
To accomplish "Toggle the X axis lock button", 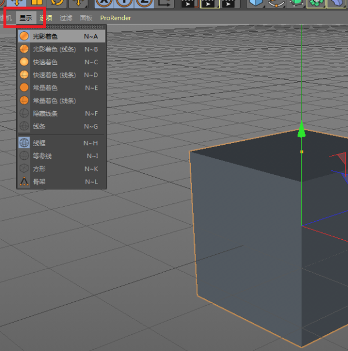I will point(104,3).
